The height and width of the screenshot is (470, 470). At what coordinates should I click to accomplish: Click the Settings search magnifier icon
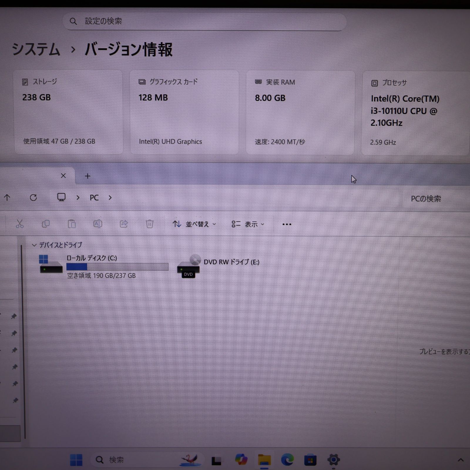(x=73, y=21)
